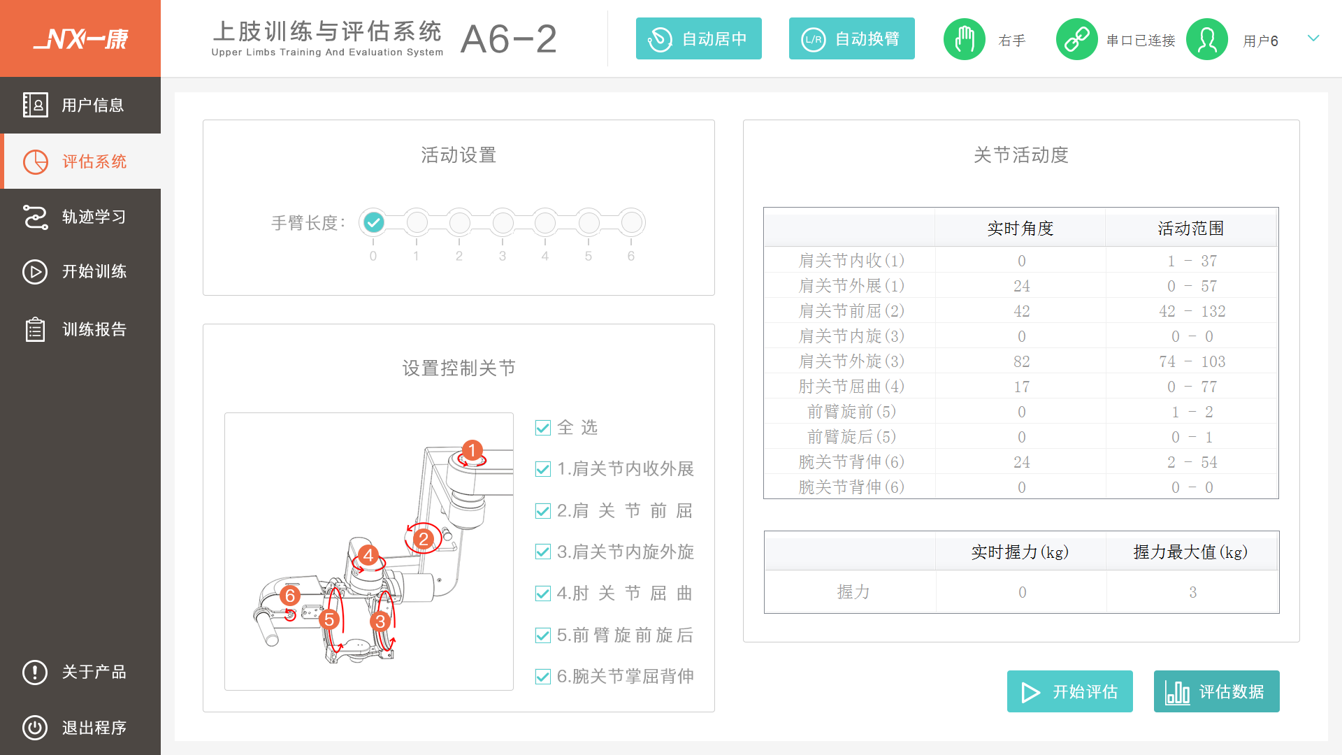
Task: Click the serial port connection link icon
Action: [1076, 39]
